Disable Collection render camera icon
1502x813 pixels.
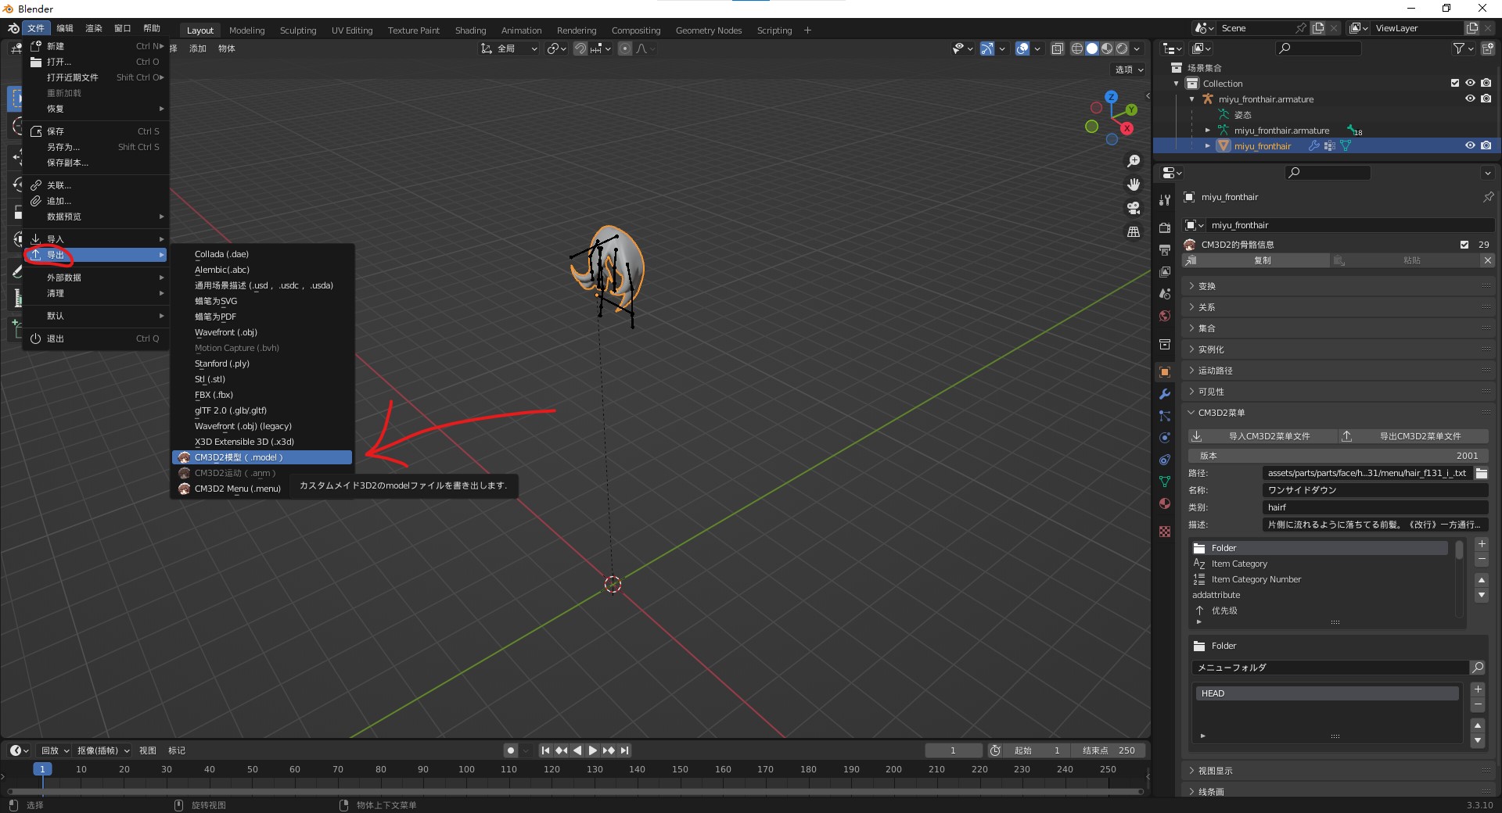tap(1486, 83)
